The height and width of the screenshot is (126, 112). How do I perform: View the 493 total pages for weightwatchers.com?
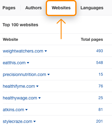100,51
